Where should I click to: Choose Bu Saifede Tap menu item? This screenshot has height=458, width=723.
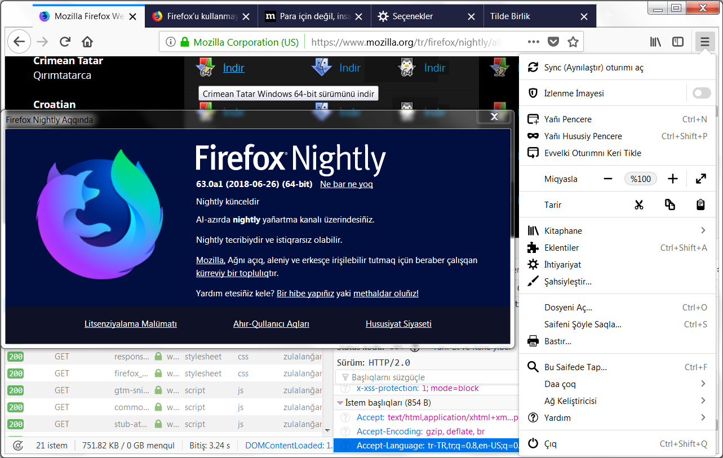coord(618,367)
